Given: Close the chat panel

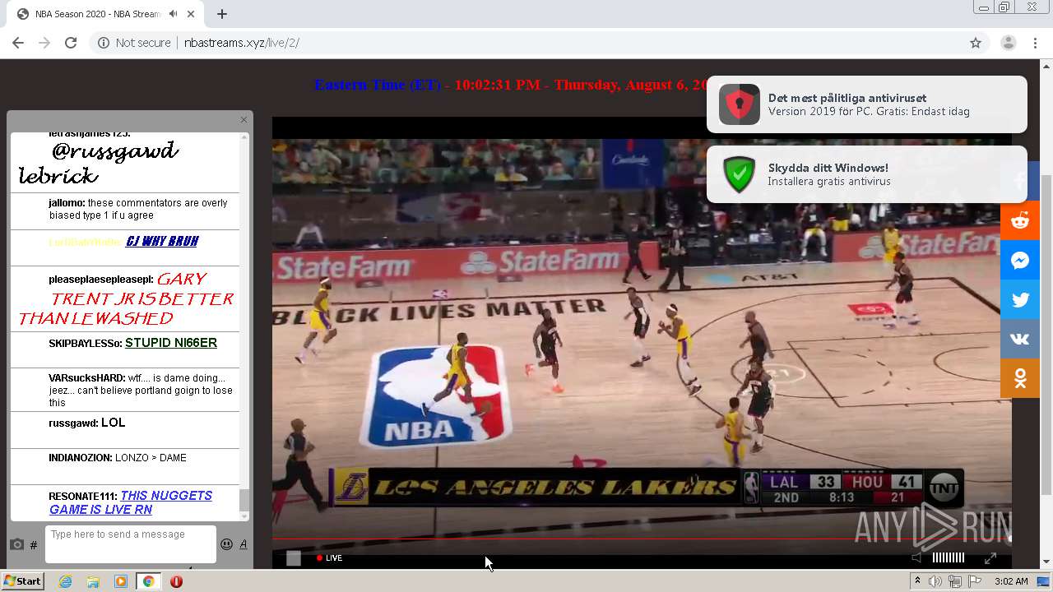Looking at the screenshot, I should tap(244, 120).
